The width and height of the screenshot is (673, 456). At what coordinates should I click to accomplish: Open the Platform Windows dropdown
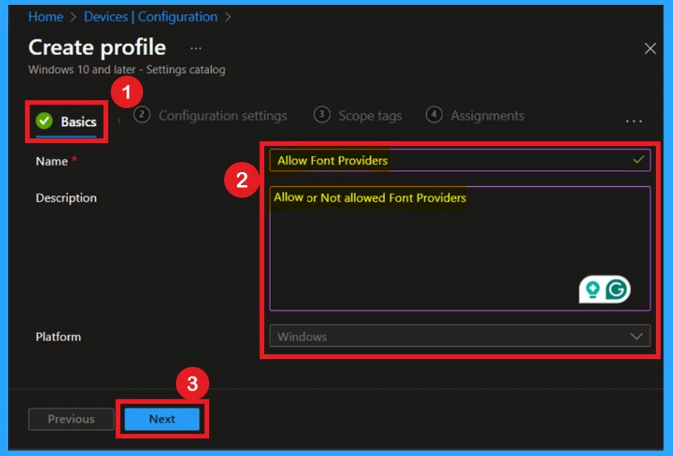460,336
